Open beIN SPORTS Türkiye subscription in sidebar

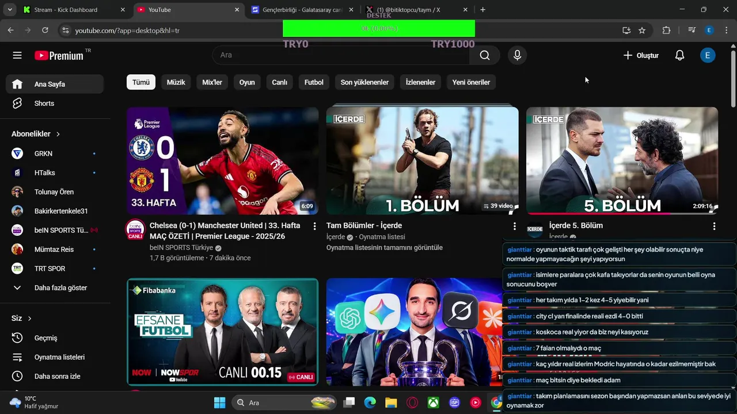(55, 230)
